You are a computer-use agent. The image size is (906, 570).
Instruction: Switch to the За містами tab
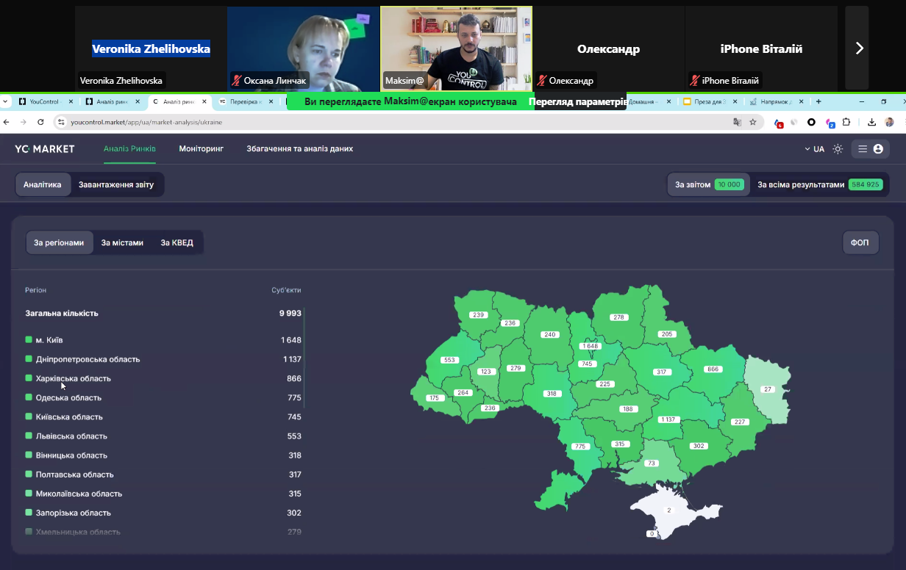pyautogui.click(x=122, y=242)
